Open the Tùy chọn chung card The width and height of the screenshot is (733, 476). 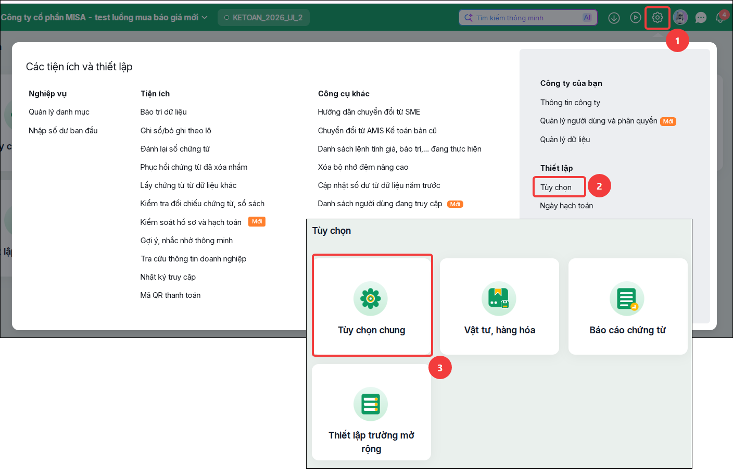(x=372, y=306)
